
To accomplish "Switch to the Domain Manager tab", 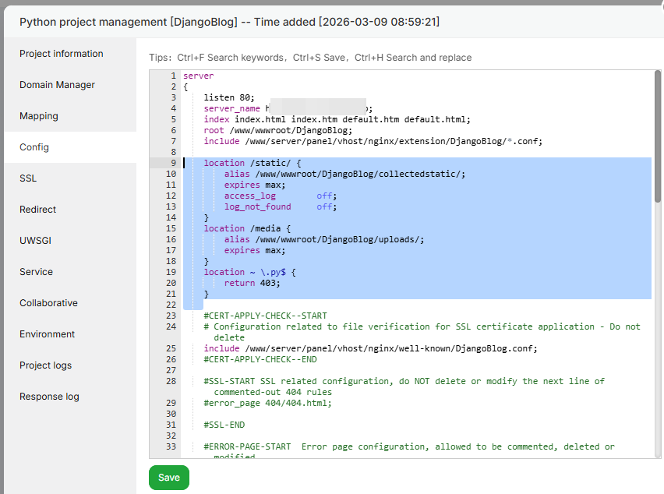I will (57, 85).
